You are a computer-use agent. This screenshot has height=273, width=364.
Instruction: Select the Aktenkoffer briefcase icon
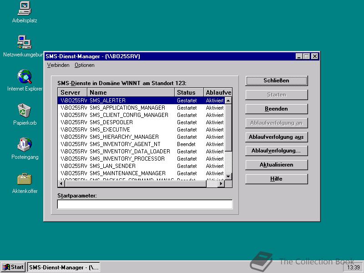coord(25,183)
